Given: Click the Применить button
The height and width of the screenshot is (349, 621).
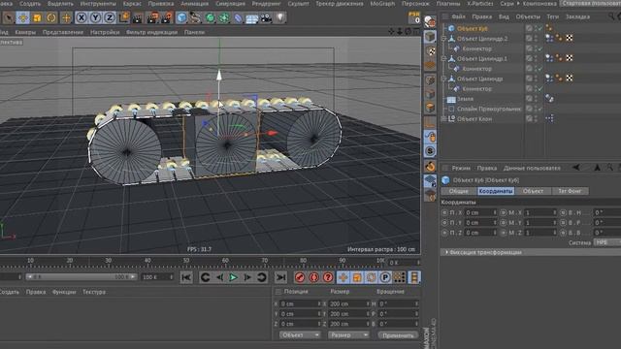Looking at the screenshot, I should pyautogui.click(x=398, y=335).
